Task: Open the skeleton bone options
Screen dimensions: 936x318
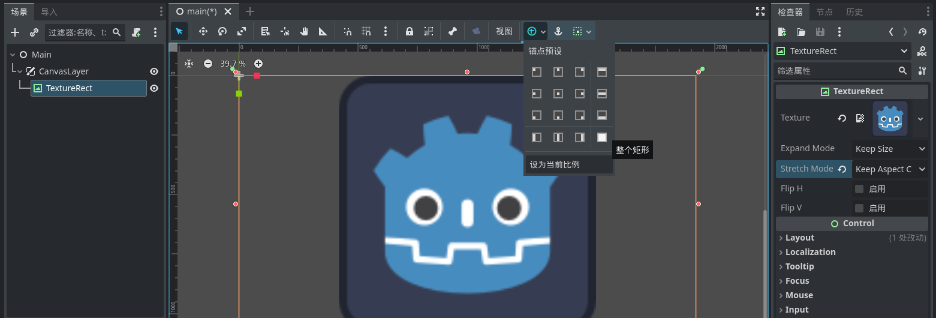Action: [453, 31]
